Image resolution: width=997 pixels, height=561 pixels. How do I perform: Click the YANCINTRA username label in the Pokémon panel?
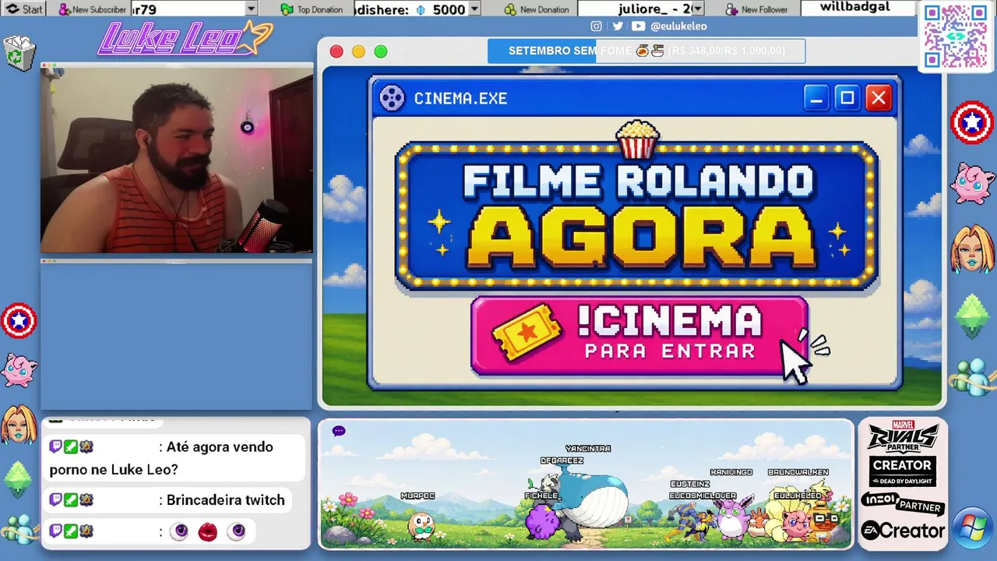(588, 449)
